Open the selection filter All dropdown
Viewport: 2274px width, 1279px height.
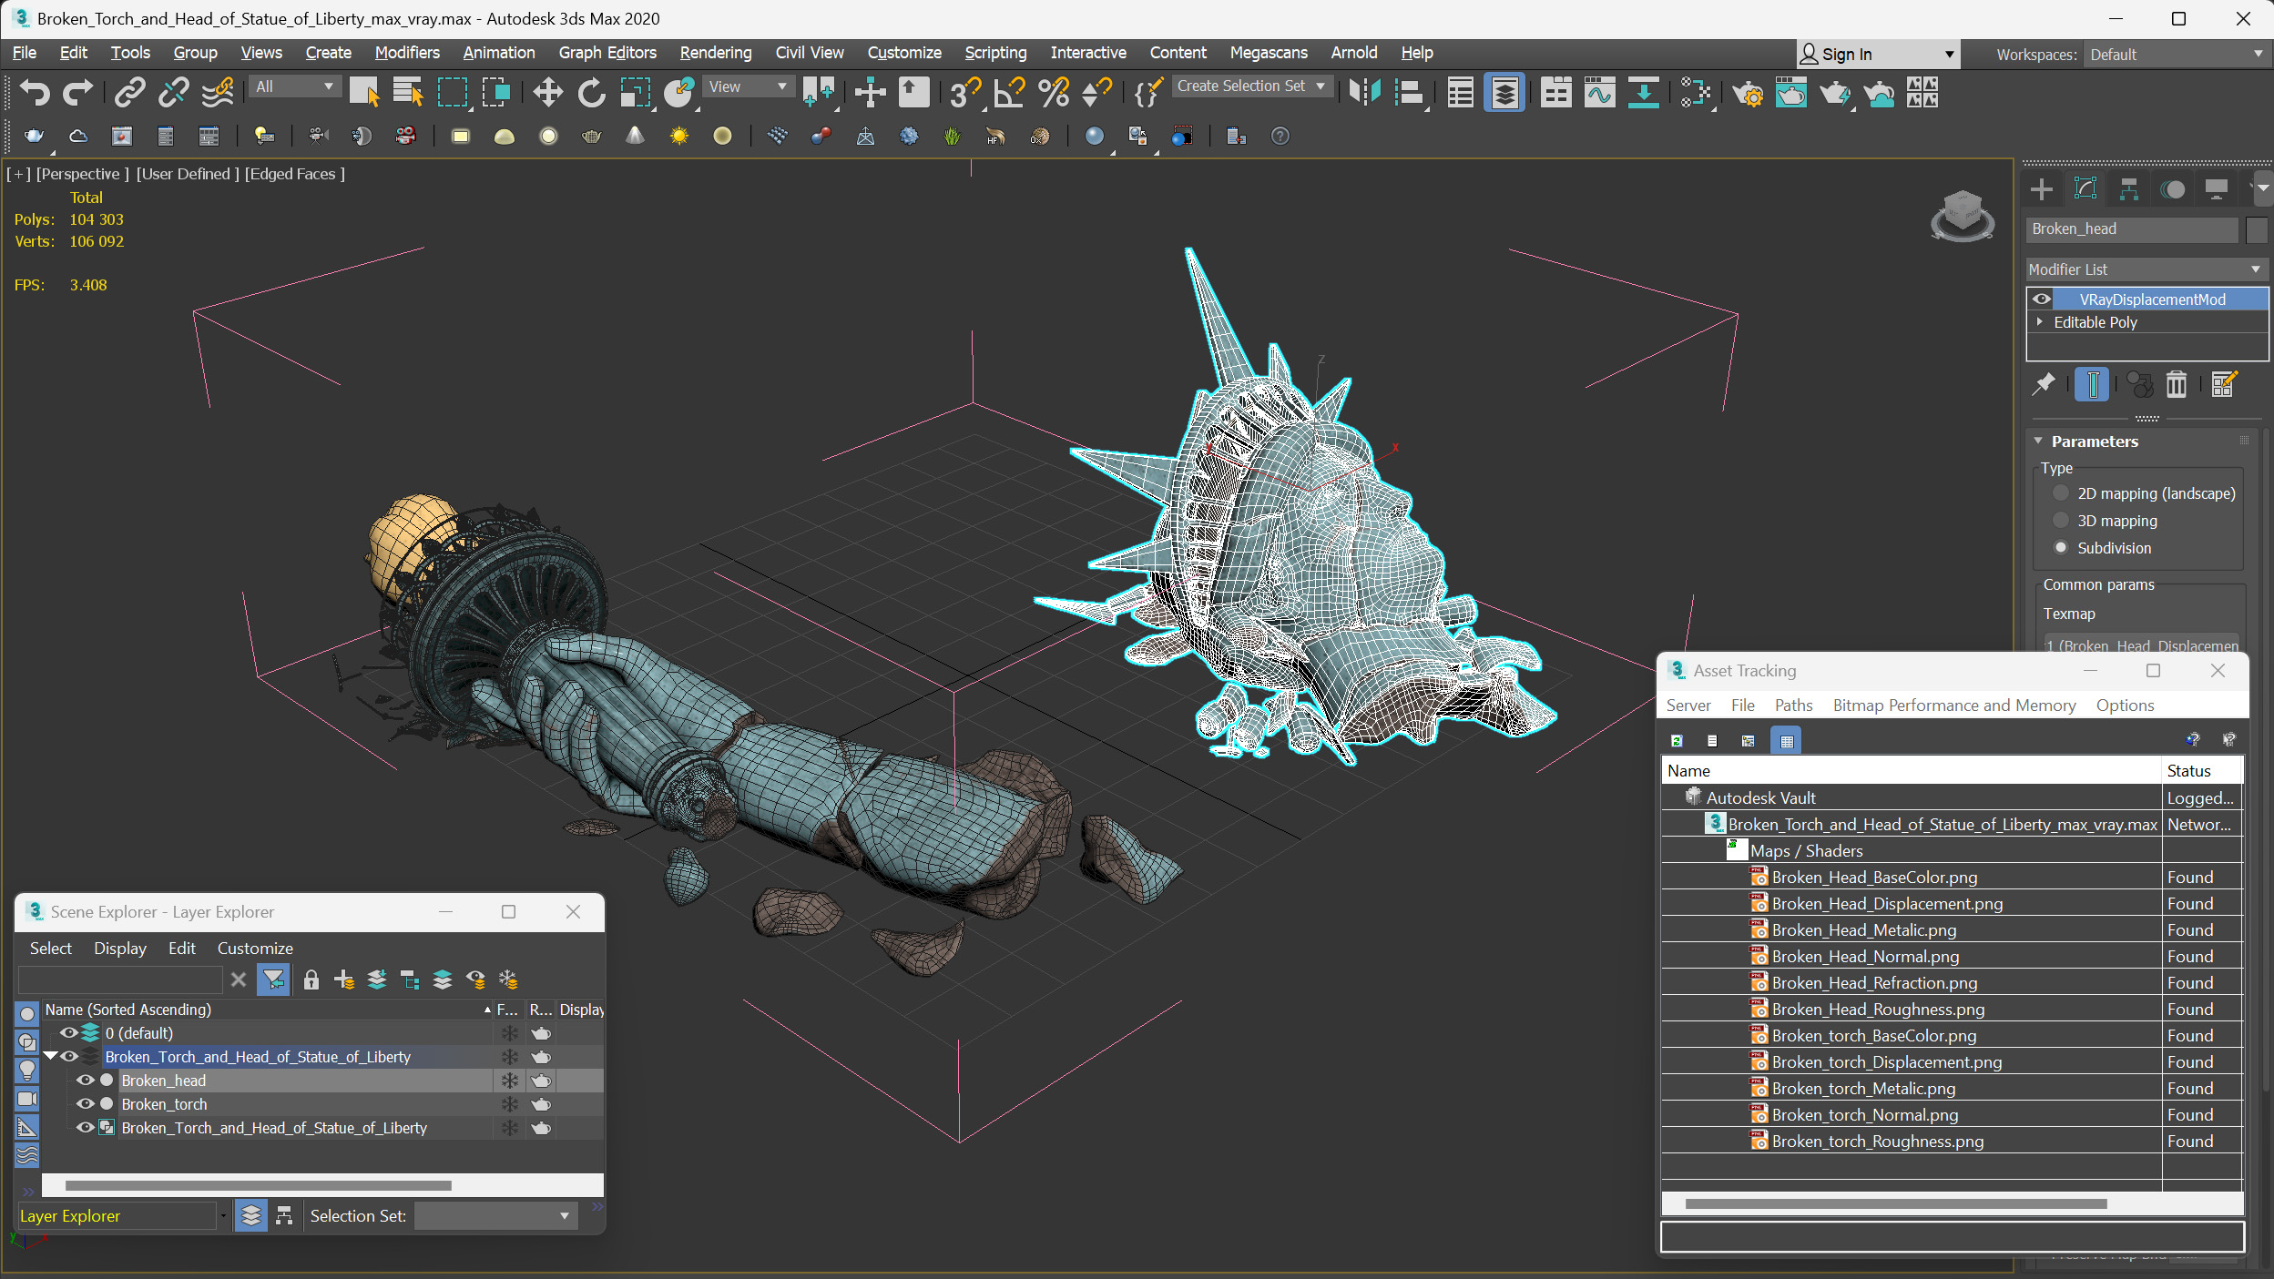[295, 86]
